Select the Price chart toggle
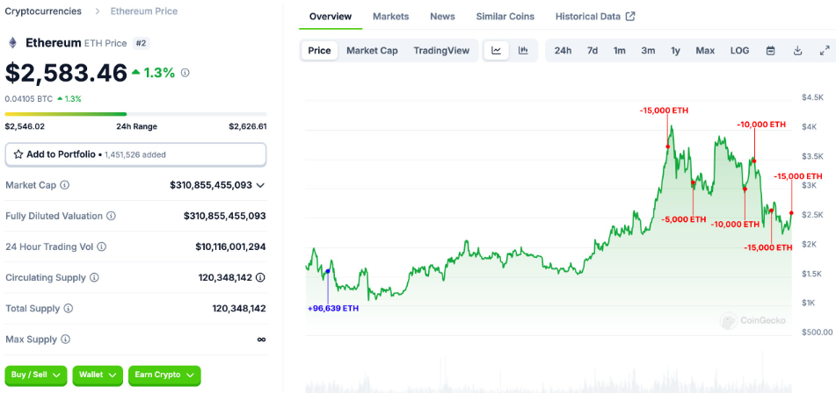Image resolution: width=836 pixels, height=393 pixels. point(319,51)
